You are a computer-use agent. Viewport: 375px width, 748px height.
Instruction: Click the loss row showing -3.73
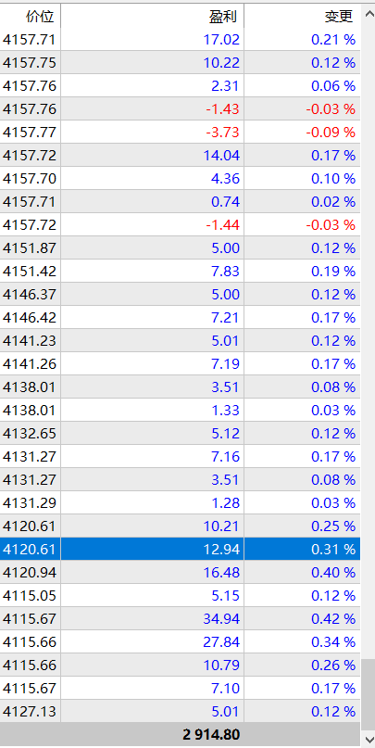coord(181,133)
